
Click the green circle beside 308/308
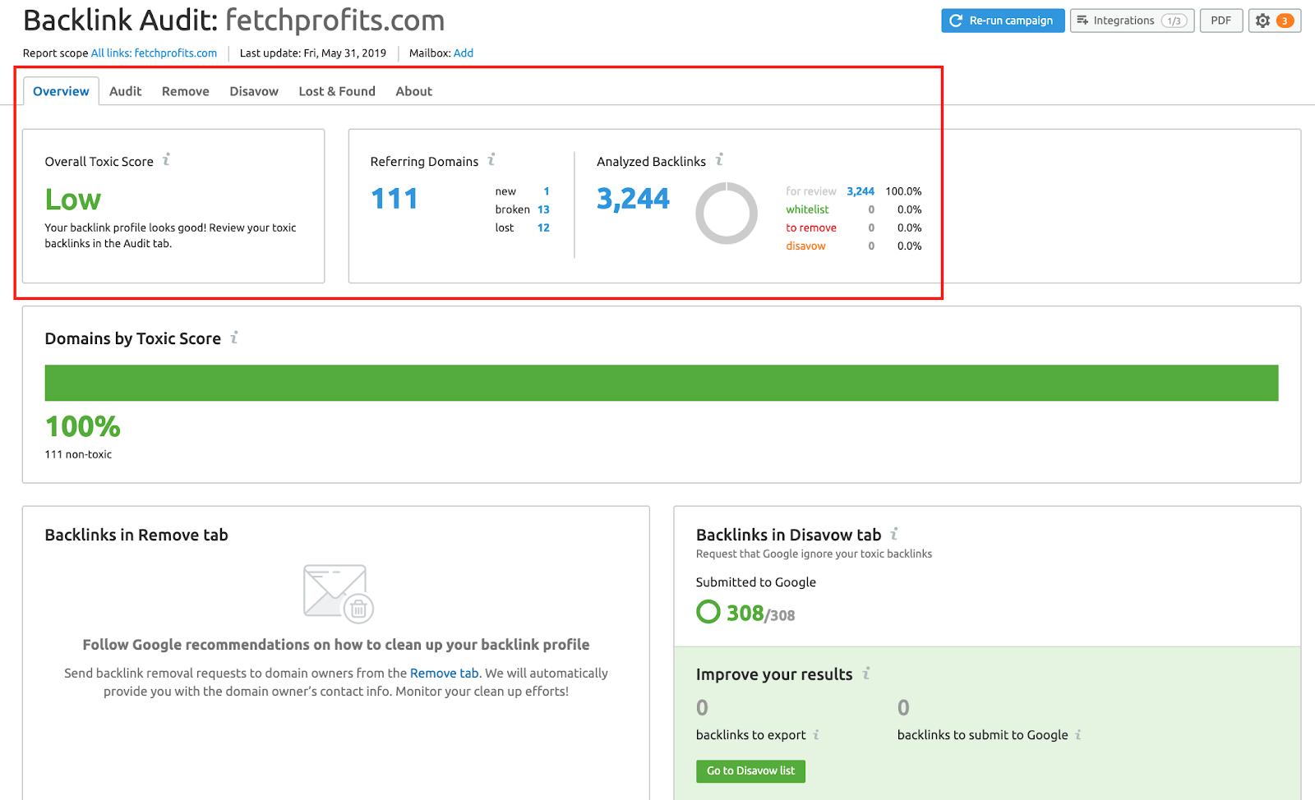click(x=708, y=612)
